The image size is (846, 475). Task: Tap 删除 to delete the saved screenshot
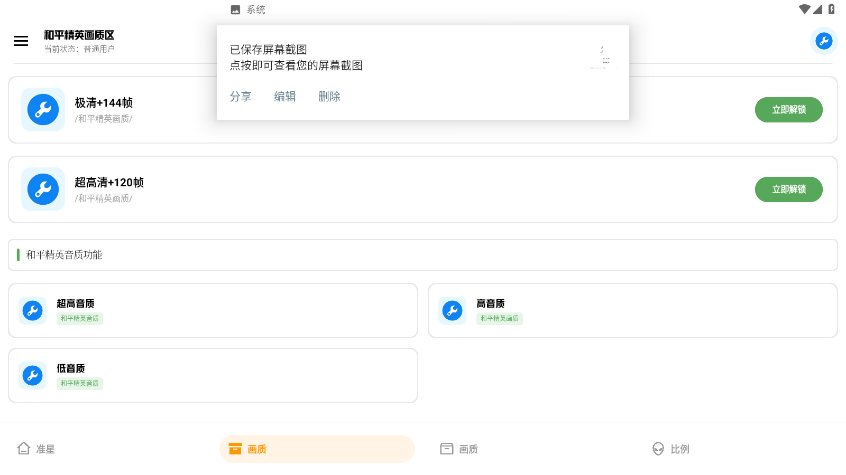pyautogui.click(x=329, y=96)
